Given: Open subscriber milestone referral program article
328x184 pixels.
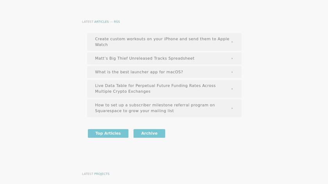Looking at the screenshot, I should click(155, 105).
